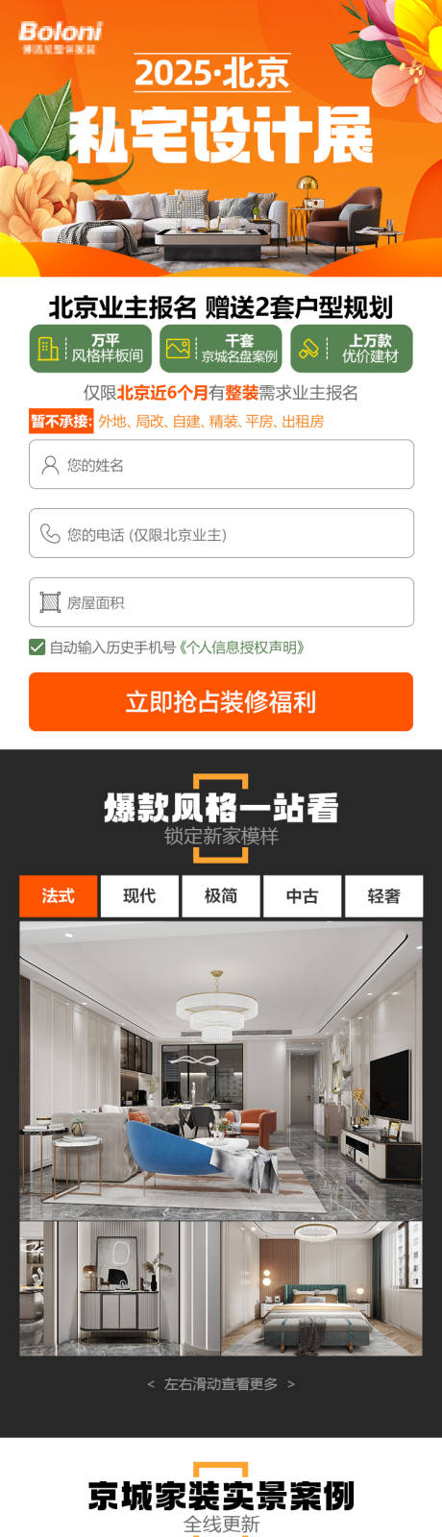Click the phone icon in the telephone field

tap(50, 534)
